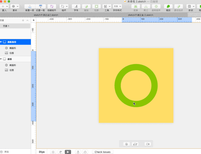Switch to the sketch不误正业 2.sketch document tab
201x154 pixels.
point(141,15)
